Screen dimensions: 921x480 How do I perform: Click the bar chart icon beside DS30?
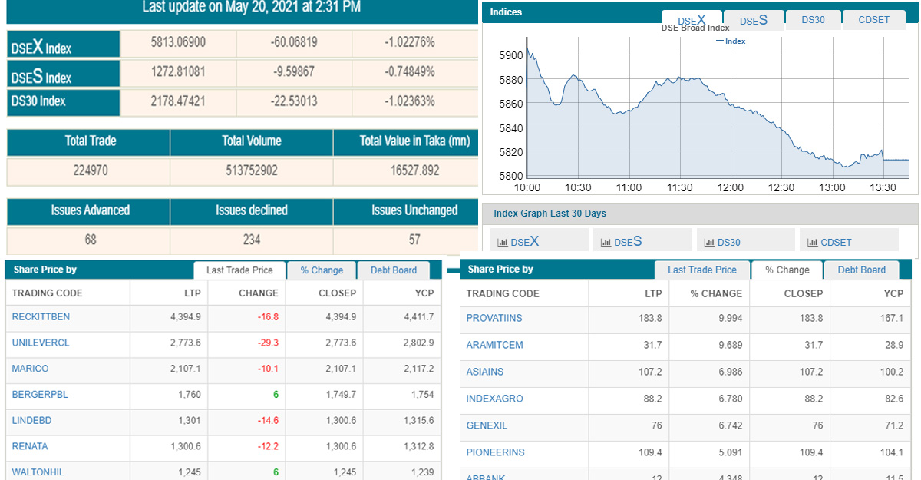point(709,243)
